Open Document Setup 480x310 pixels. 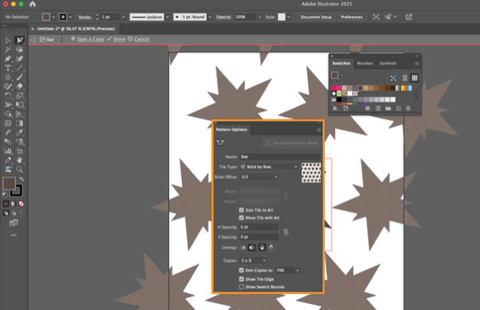click(x=316, y=17)
